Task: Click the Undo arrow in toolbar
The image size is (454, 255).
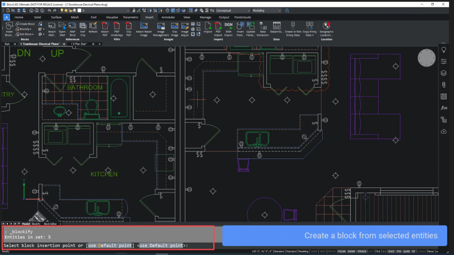Action: pos(49,11)
